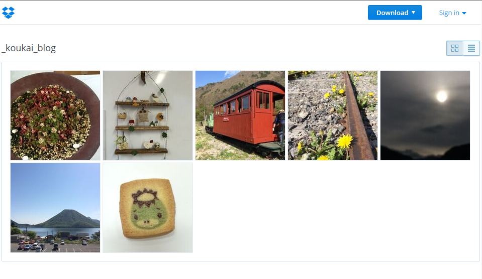Click the Sign in link text
This screenshot has height=279, width=482.
click(449, 13)
